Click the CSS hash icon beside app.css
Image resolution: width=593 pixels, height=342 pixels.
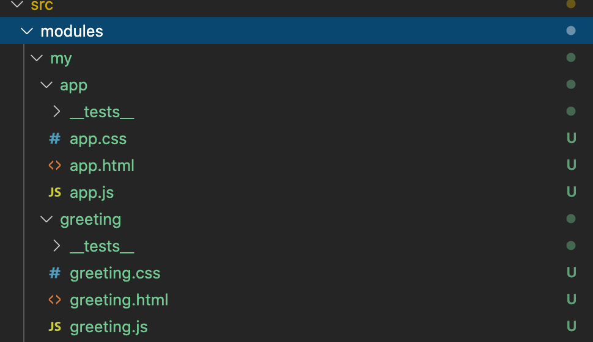pos(54,139)
